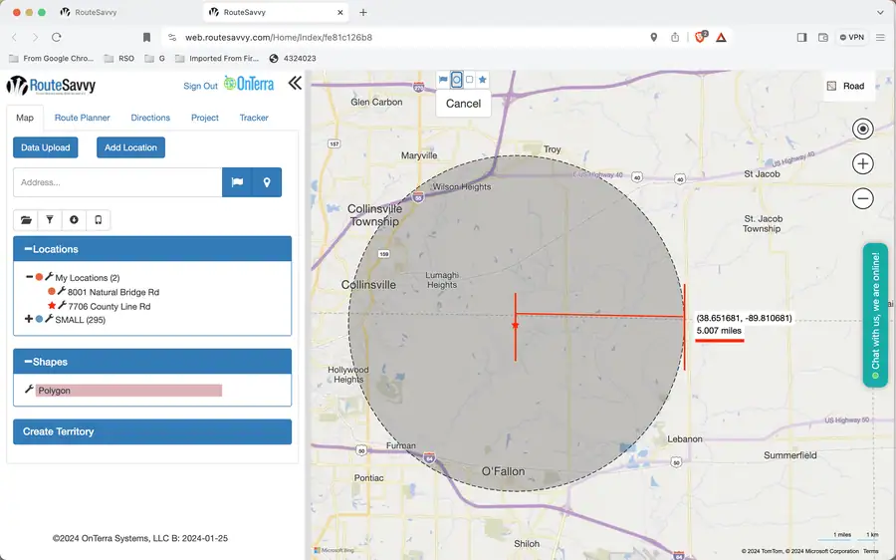Screen dimensions: 896x560
Task: Click the download arrow icon
Action: pos(74,219)
